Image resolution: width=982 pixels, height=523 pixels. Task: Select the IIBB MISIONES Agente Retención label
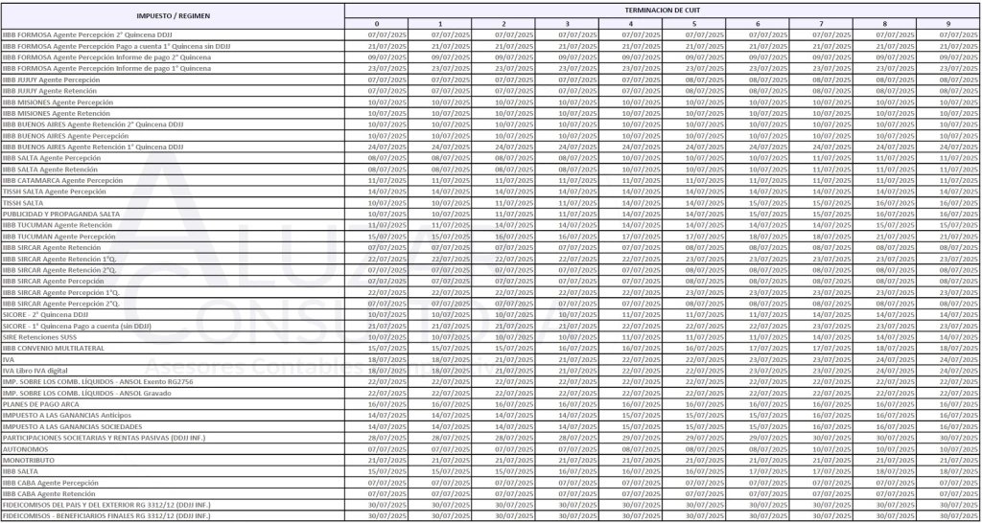57,113
